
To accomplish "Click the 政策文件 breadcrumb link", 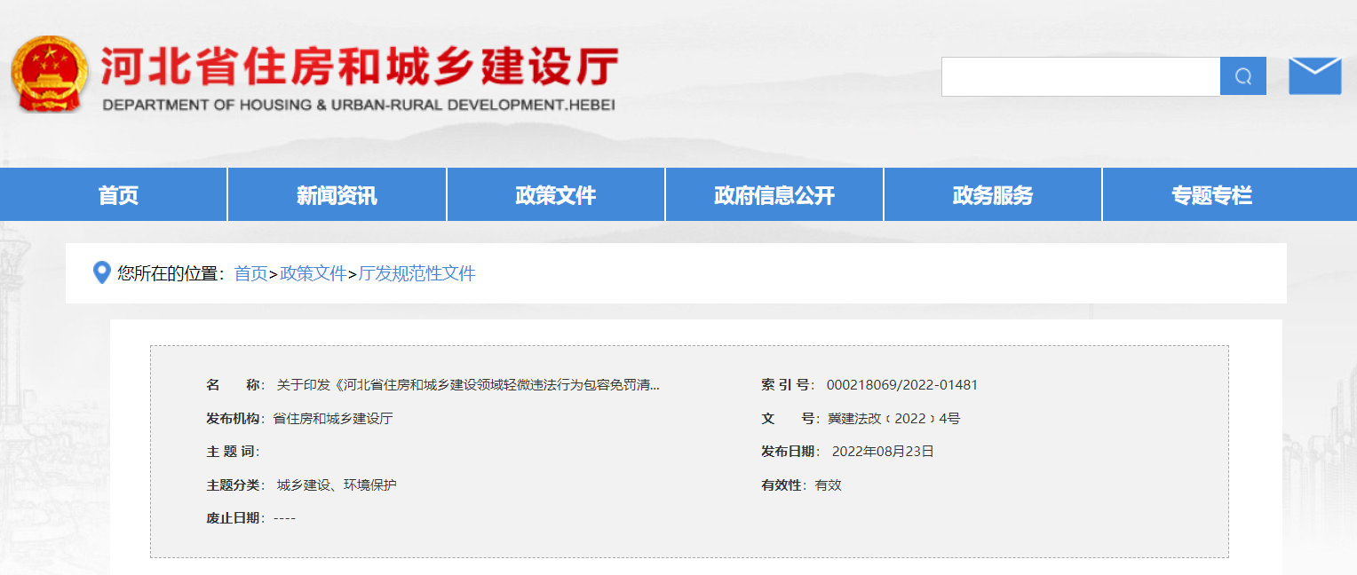I will click(x=313, y=273).
